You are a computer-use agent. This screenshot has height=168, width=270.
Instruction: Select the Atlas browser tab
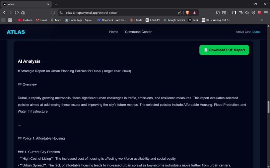26,4
